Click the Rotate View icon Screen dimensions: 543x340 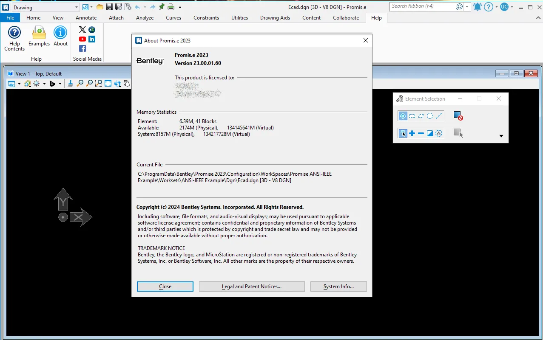pos(117,84)
